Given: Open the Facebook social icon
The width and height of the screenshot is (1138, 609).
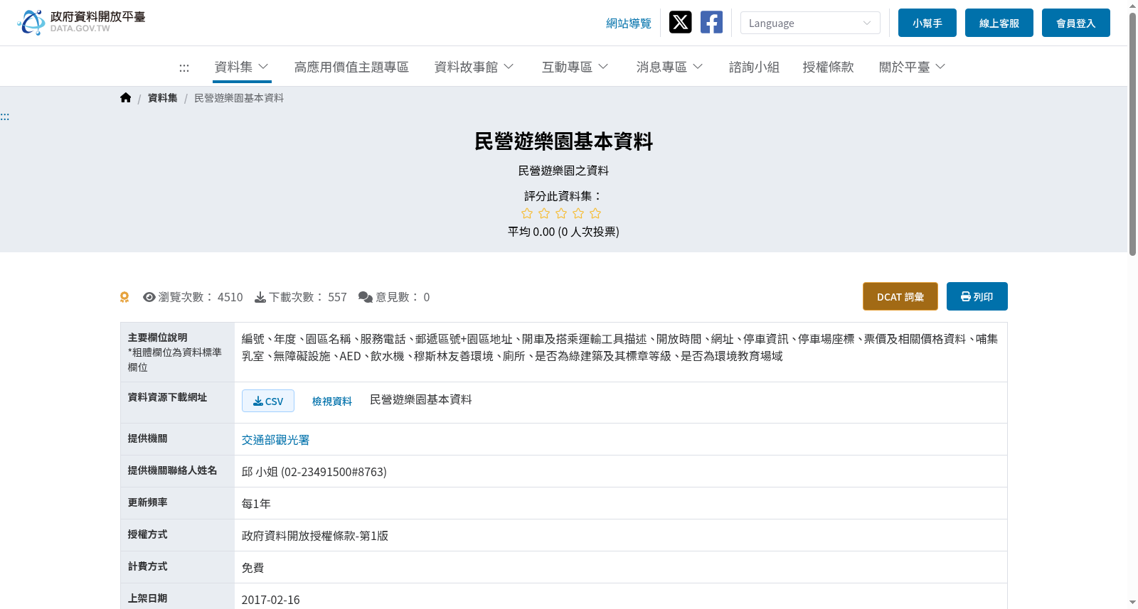Looking at the screenshot, I should click(711, 23).
